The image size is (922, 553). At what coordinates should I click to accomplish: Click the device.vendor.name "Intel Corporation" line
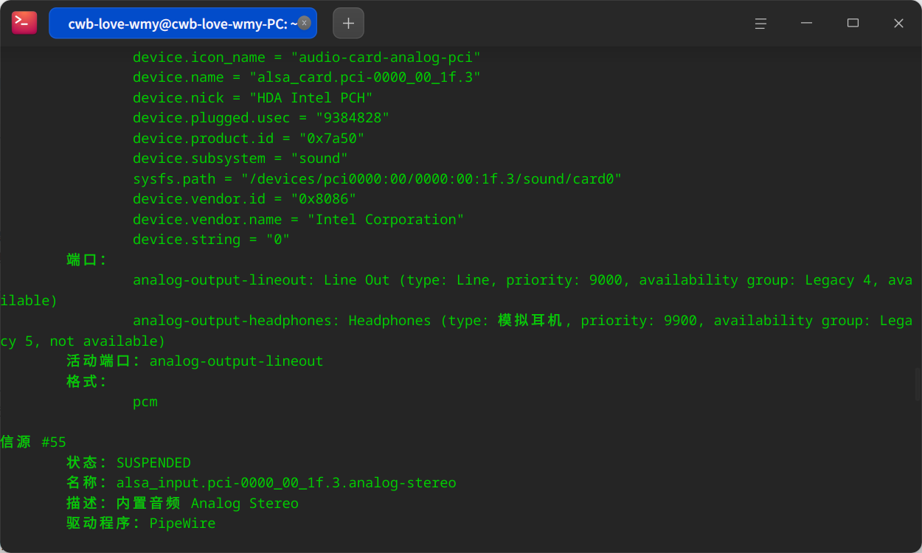[x=299, y=219]
